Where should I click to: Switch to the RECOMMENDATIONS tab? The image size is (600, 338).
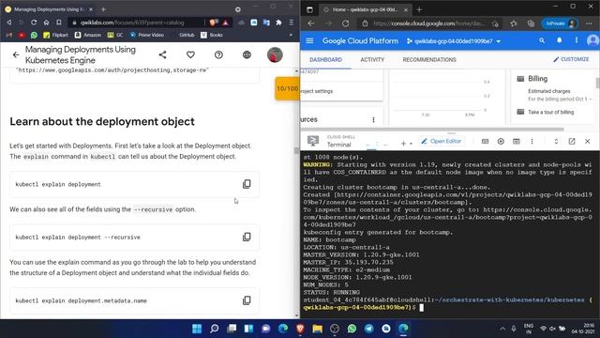429,60
